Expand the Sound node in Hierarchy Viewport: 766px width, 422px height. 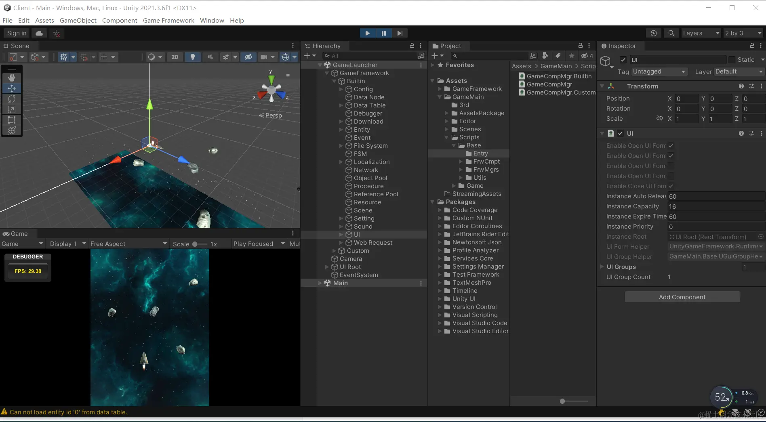341,227
